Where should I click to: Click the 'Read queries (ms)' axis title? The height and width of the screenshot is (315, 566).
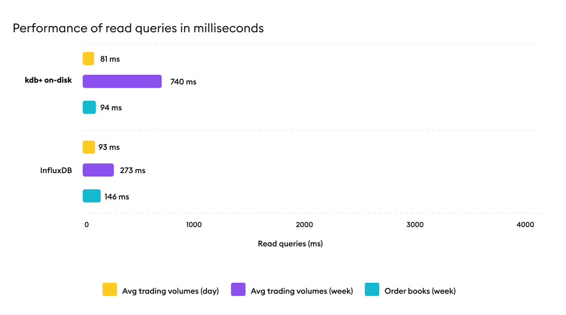click(290, 244)
